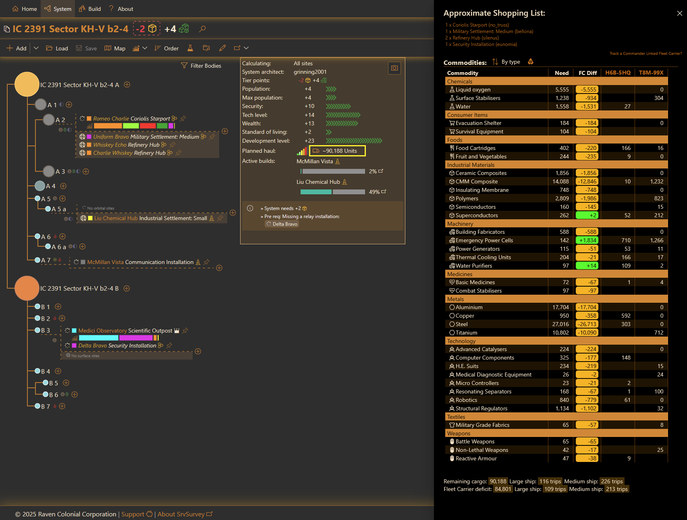Screen dimensions: 687x520
Task: Select the T8M-99X fleet carrier column header
Action: pos(651,73)
